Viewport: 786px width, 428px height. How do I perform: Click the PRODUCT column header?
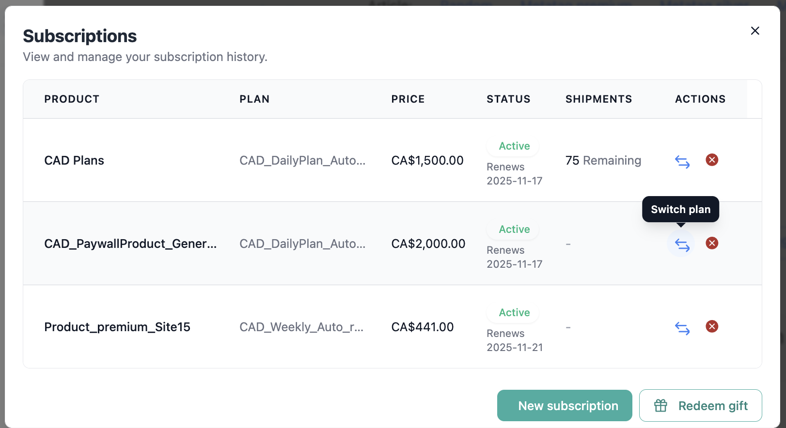tap(72, 99)
